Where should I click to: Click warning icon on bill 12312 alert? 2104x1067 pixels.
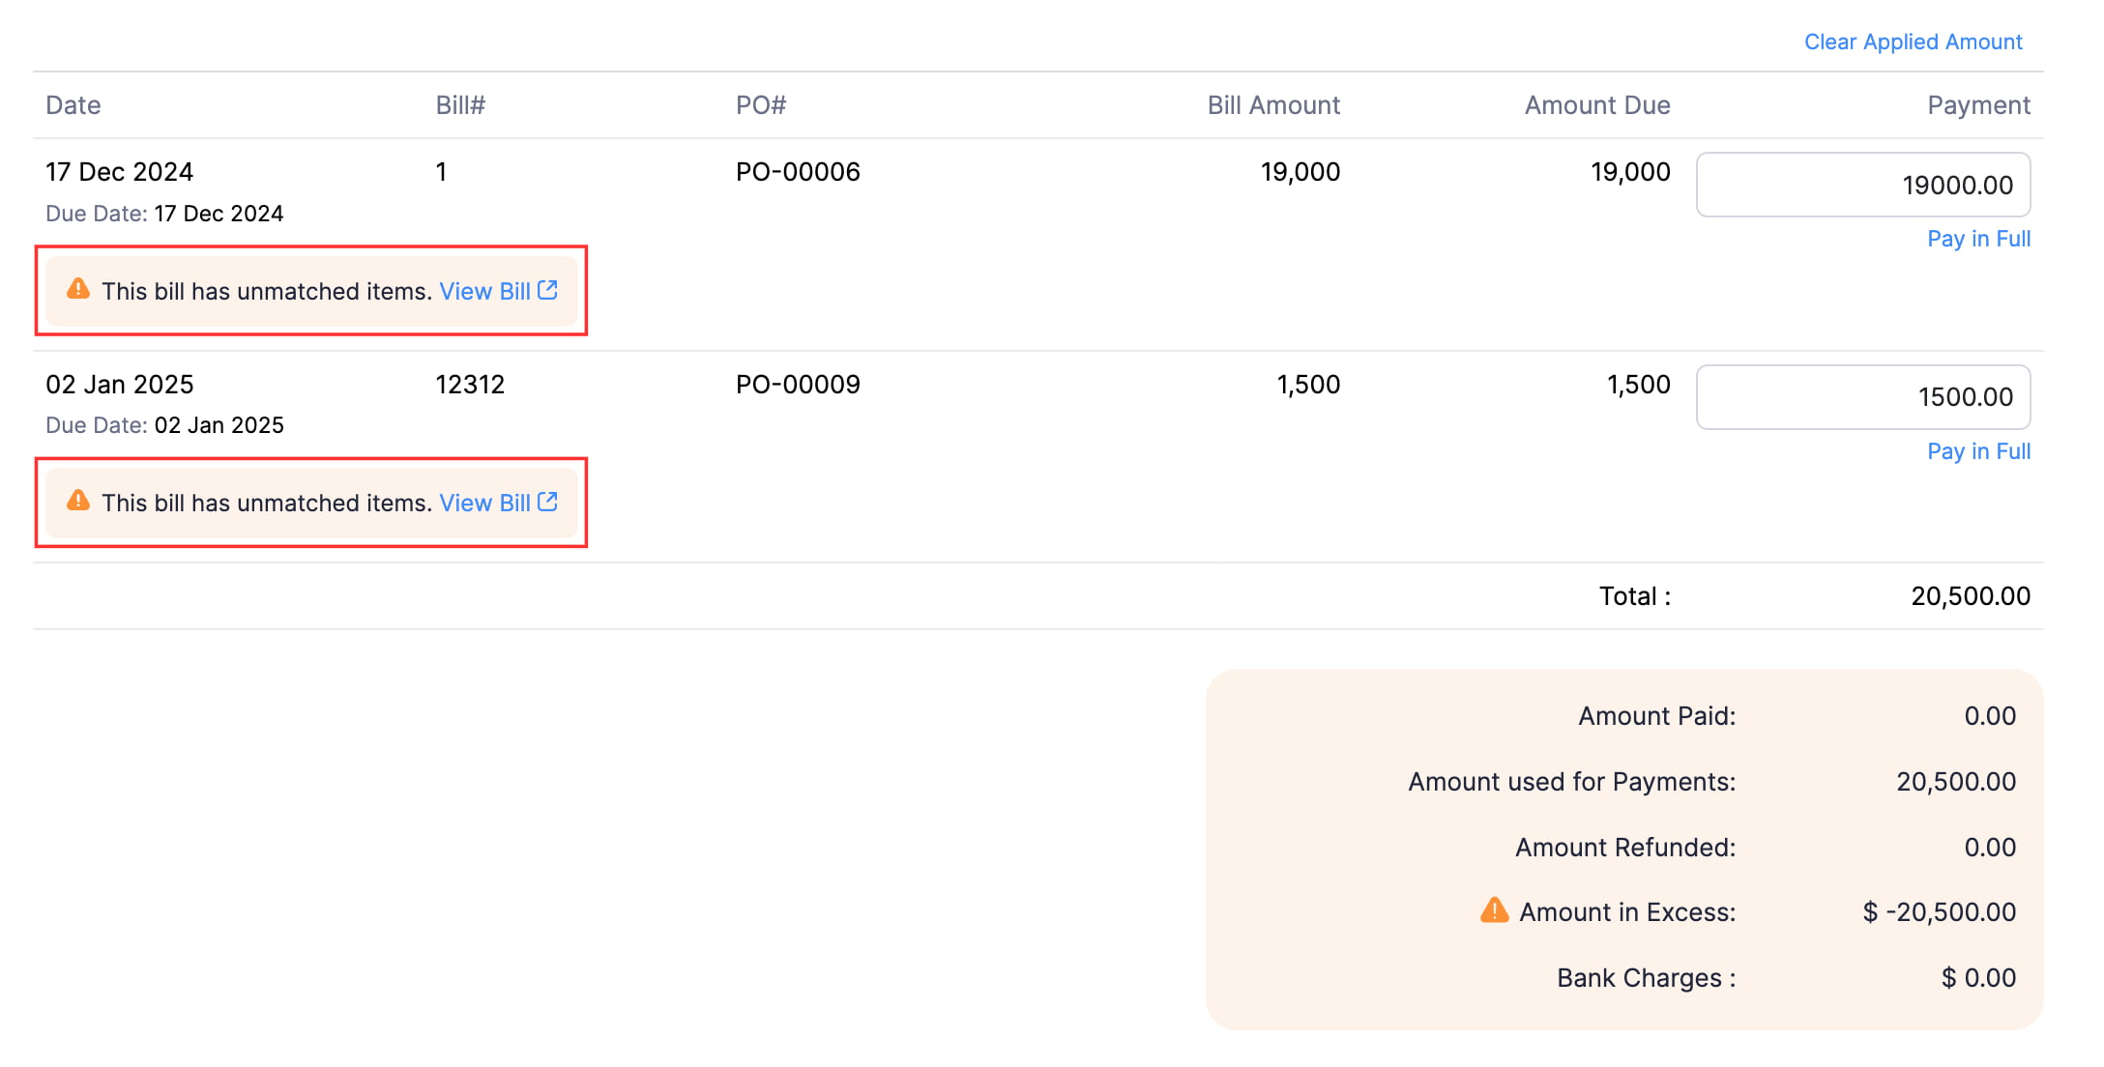coord(78,501)
